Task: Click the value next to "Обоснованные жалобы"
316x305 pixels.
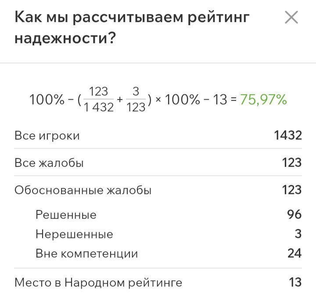Action: (x=292, y=190)
